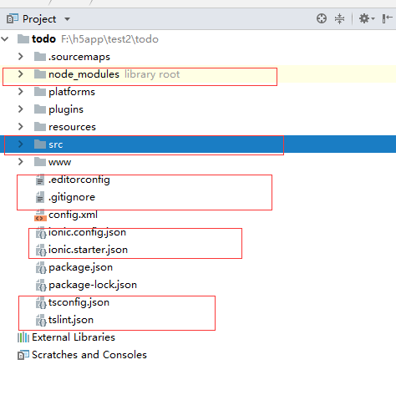Expand the www folder
This screenshot has width=396, height=395.
[x=20, y=162]
